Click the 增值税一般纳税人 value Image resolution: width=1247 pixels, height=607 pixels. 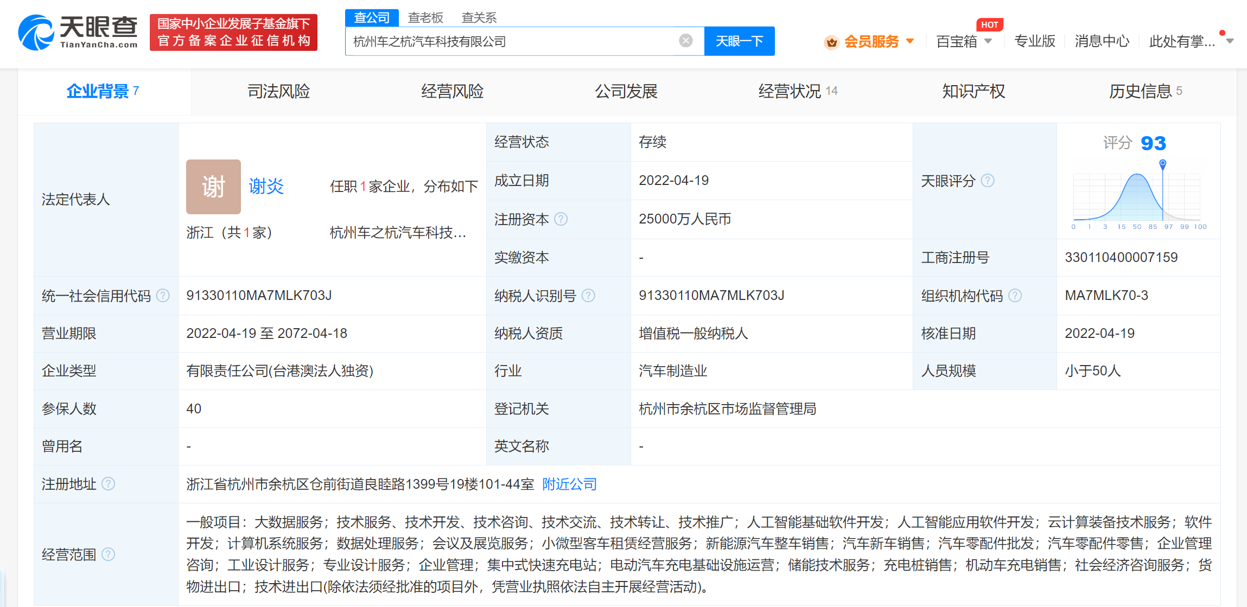(693, 334)
